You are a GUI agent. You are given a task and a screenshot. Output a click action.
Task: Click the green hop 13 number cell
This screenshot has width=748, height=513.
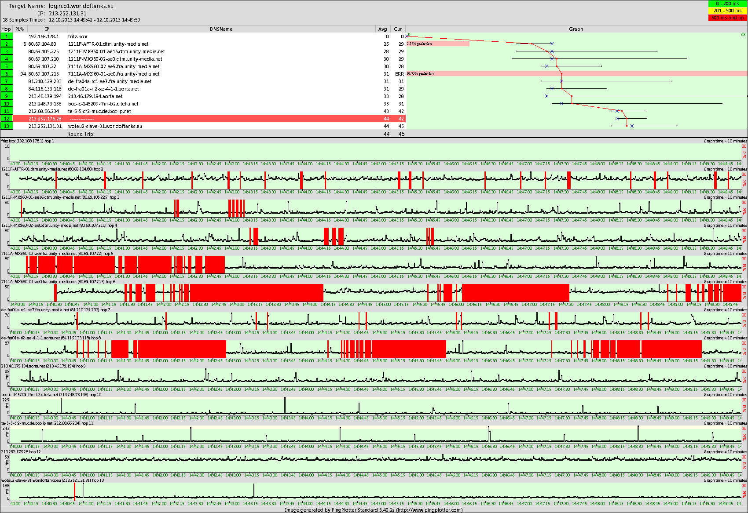click(7, 126)
